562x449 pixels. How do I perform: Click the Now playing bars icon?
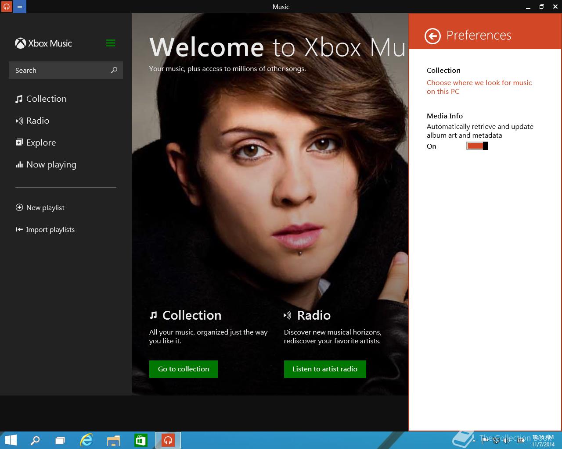[x=19, y=165]
